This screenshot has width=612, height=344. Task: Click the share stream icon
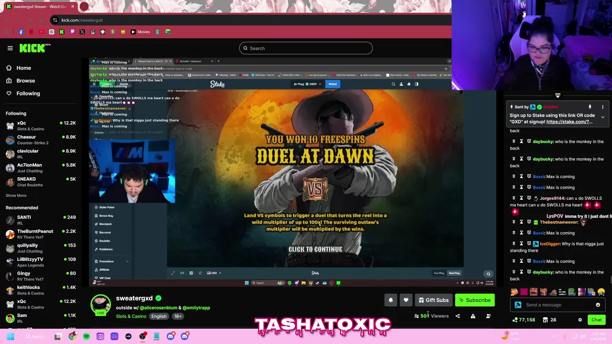tap(458, 316)
